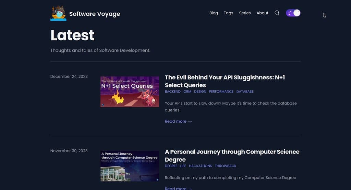The image size is (351, 190).
Task: Open the Blog menu item
Action: tap(214, 13)
